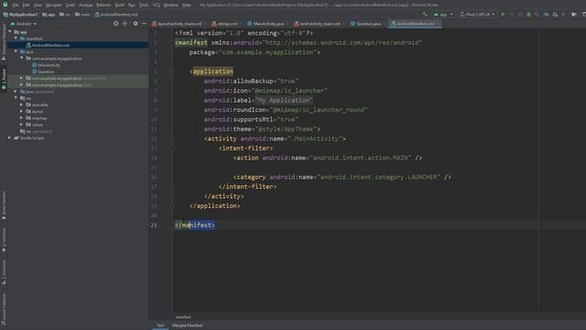Click the scroll-from-source target icon
Screen dimensions: 586x330
tap(116, 24)
